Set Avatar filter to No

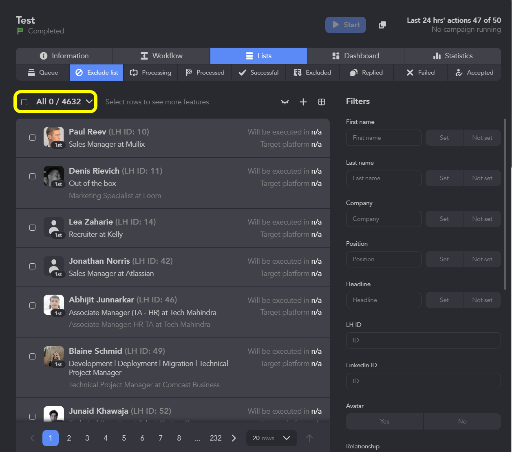[x=462, y=421]
